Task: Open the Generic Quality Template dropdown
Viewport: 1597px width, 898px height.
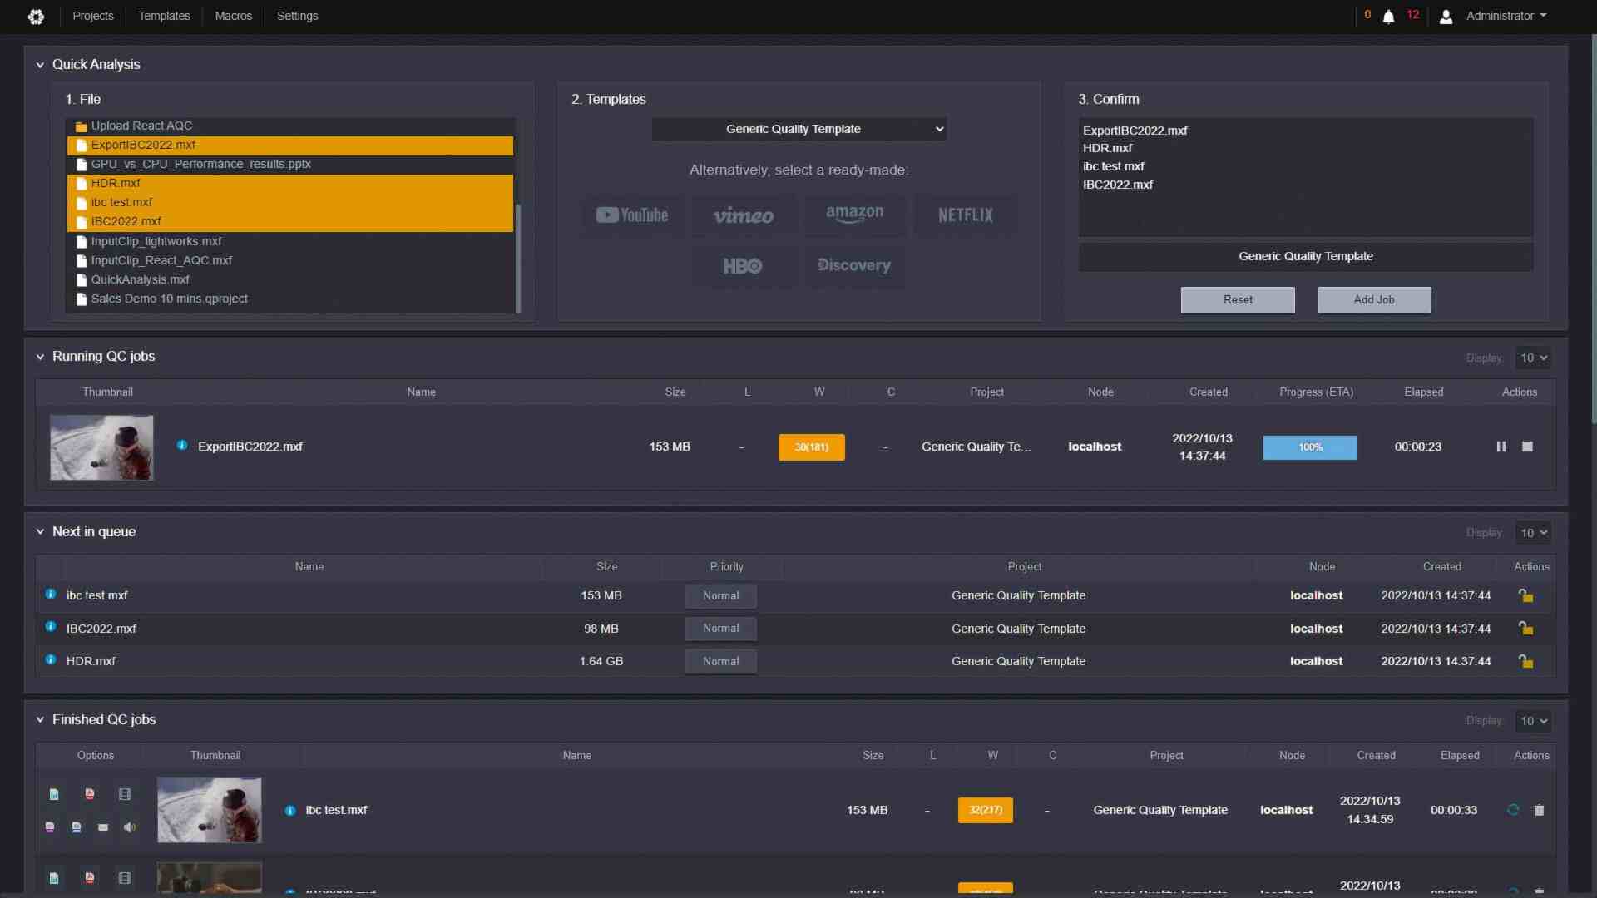Action: click(798, 129)
